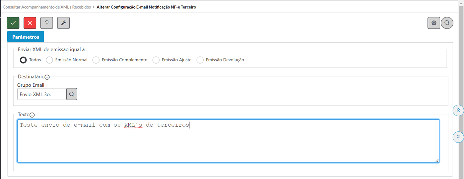Click inside the Texto message textarea
The width and height of the screenshot is (464, 179).
coord(228,141)
